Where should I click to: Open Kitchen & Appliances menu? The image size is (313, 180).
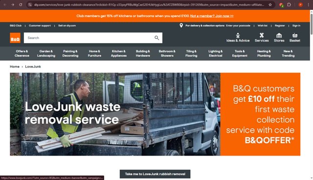[x=118, y=53]
